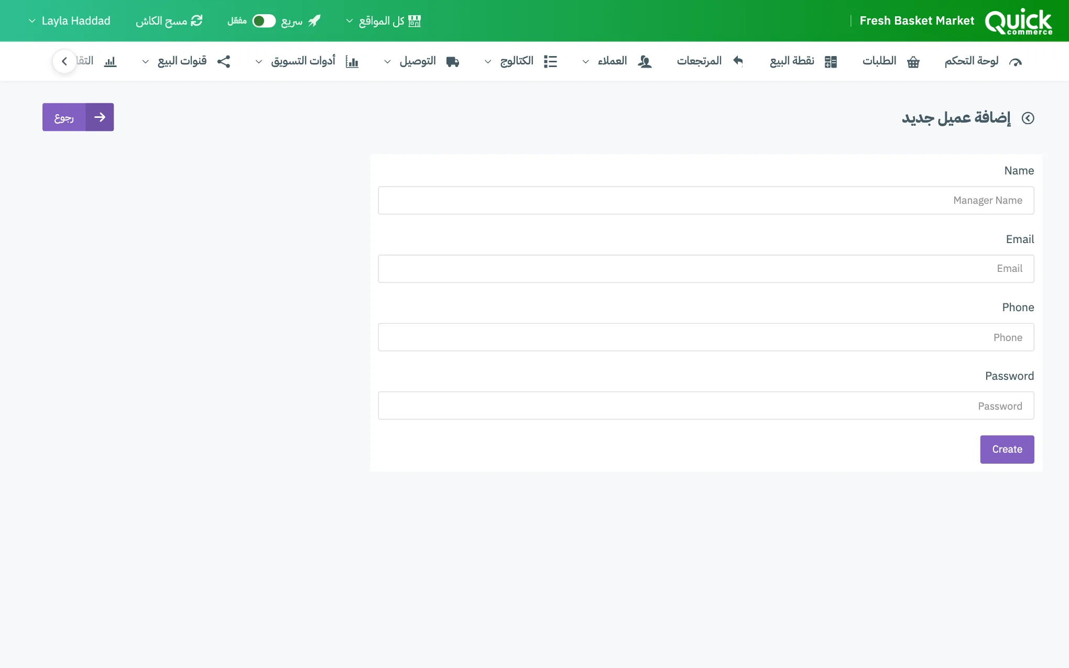Focus the Email input field
This screenshot has width=1069, height=668.
(706, 269)
